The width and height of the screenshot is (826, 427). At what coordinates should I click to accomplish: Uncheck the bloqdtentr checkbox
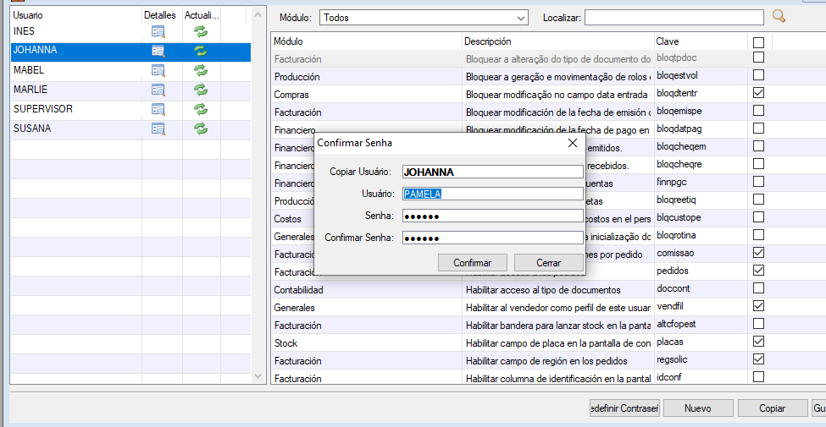[758, 93]
